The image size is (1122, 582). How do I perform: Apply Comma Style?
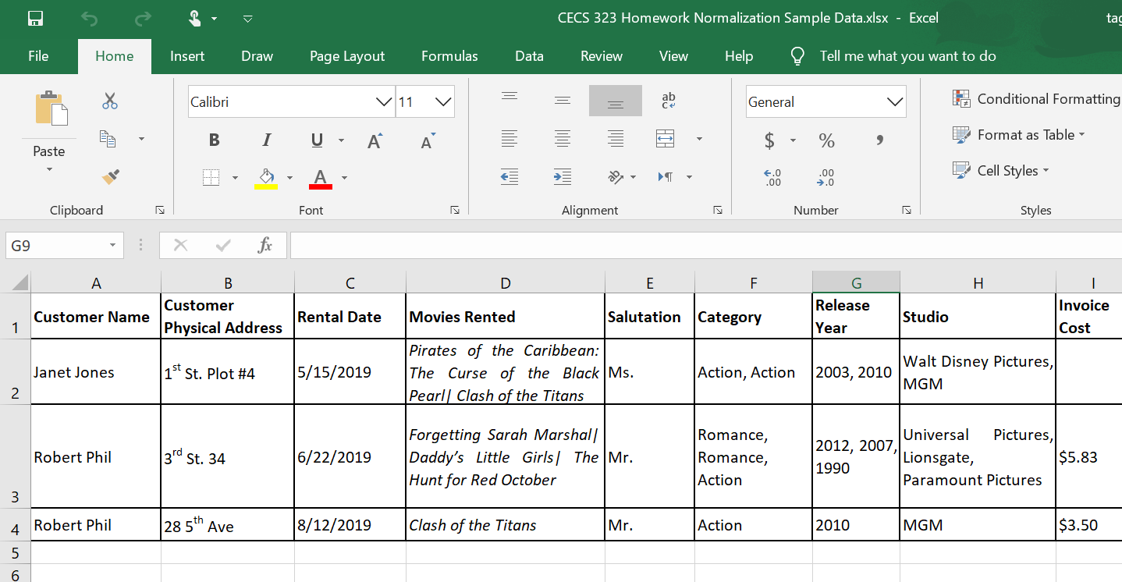880,140
